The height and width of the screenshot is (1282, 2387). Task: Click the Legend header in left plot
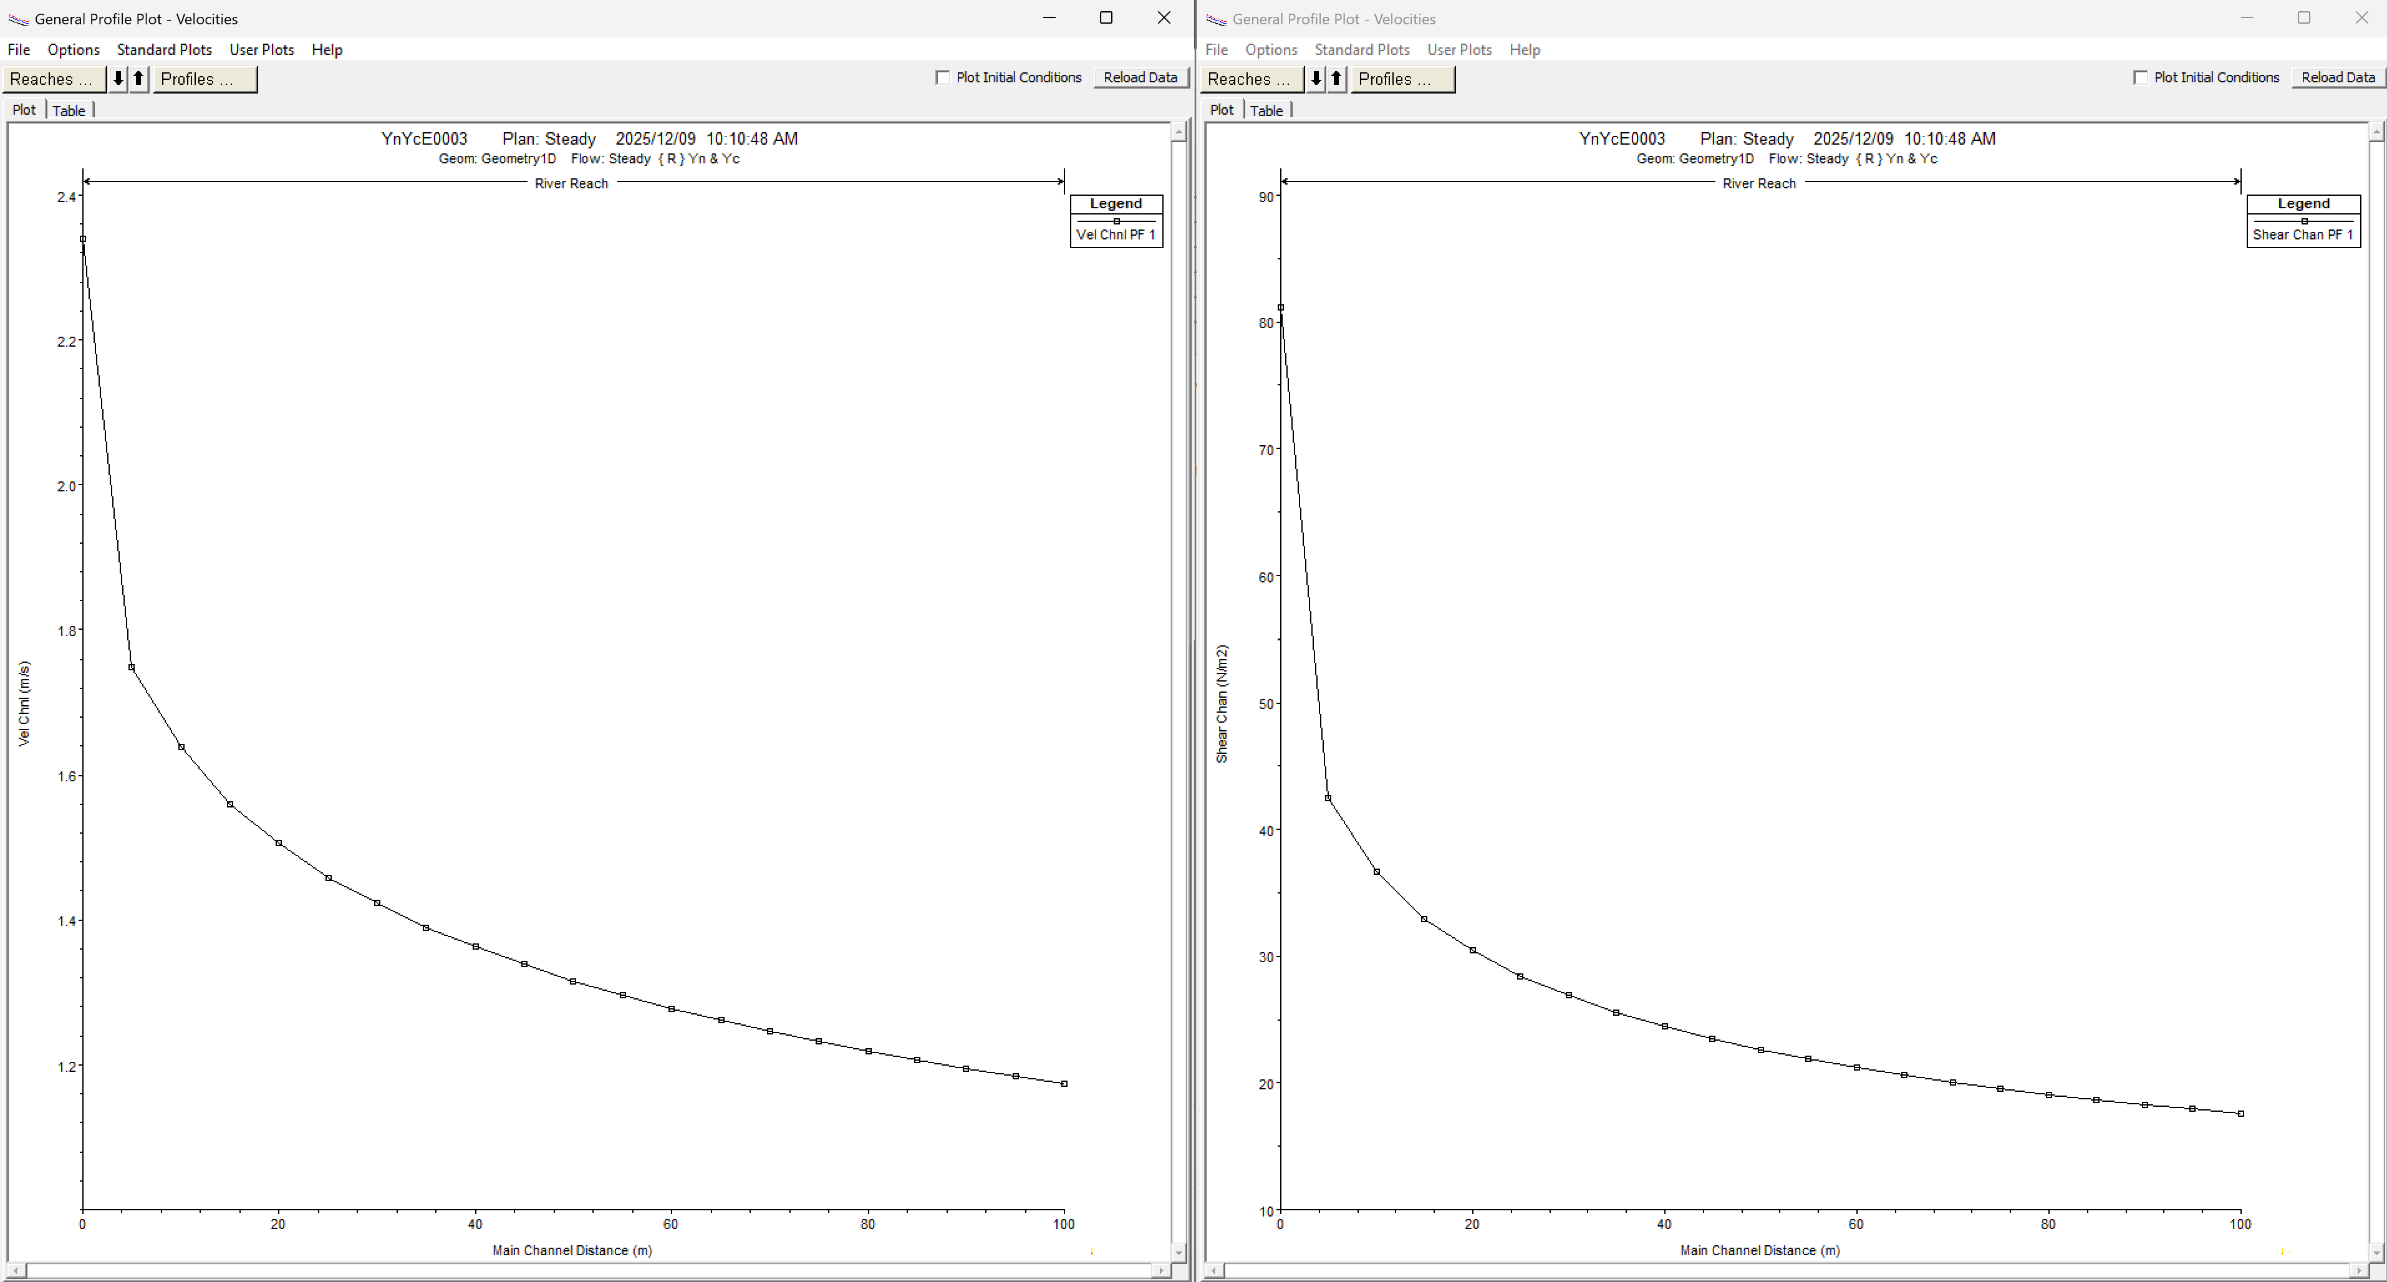(1116, 204)
